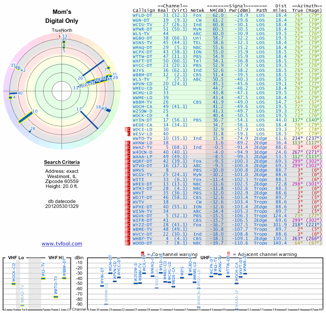Click the WWTO-TV callsign in table
This screenshot has width=326, height=313.
click(x=142, y=139)
